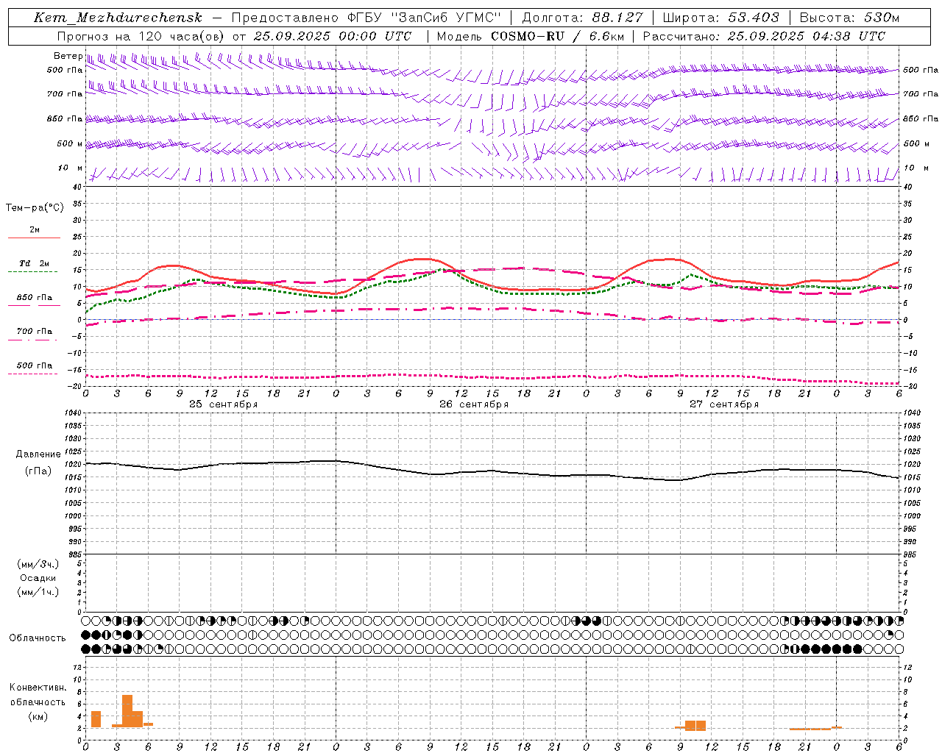The width and height of the screenshot is (942, 753).
Task: Click the (мм/1ч.) precipitation unit label
Action: (38, 592)
